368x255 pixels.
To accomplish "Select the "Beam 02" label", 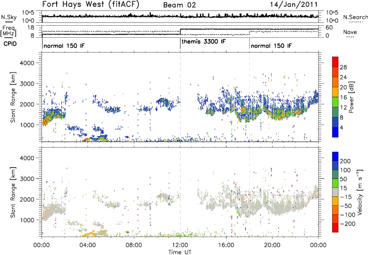I will point(179,5).
